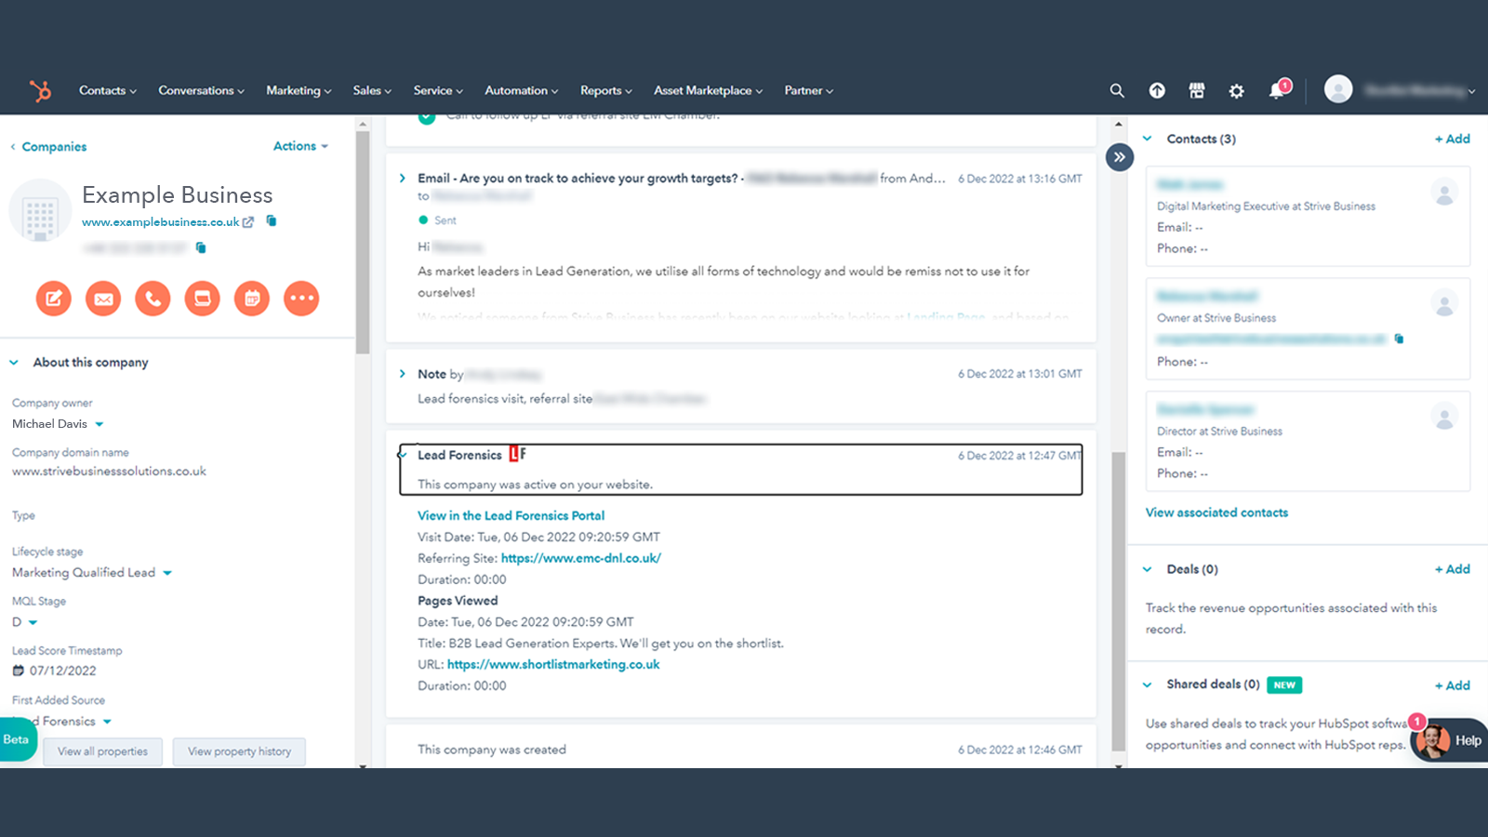This screenshot has width=1488, height=837.
Task: Click the View all properties button
Action: point(102,751)
